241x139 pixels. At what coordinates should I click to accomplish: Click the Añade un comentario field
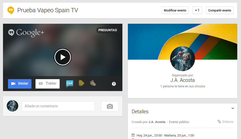58,106
